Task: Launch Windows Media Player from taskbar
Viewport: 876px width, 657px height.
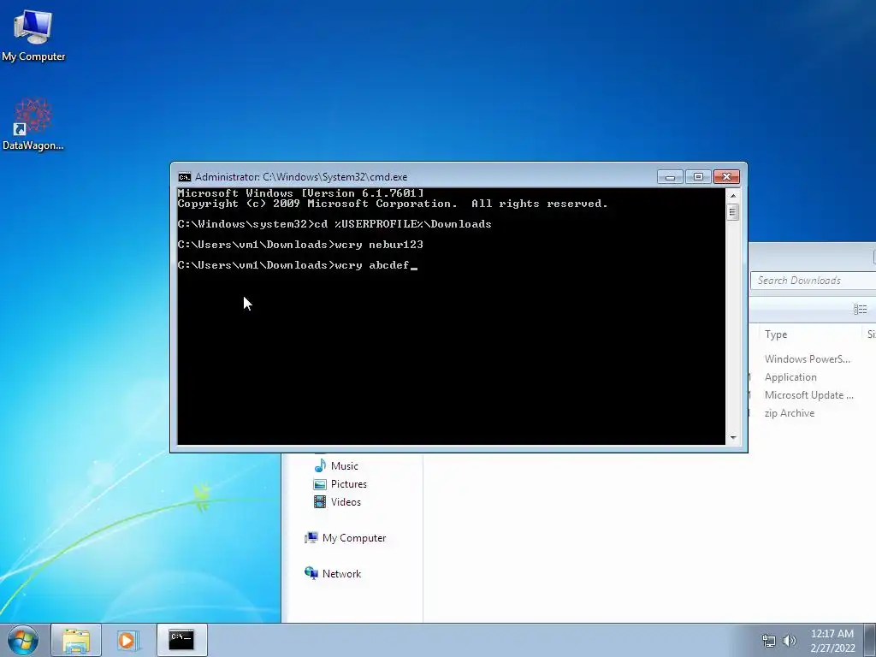Action: (127, 640)
